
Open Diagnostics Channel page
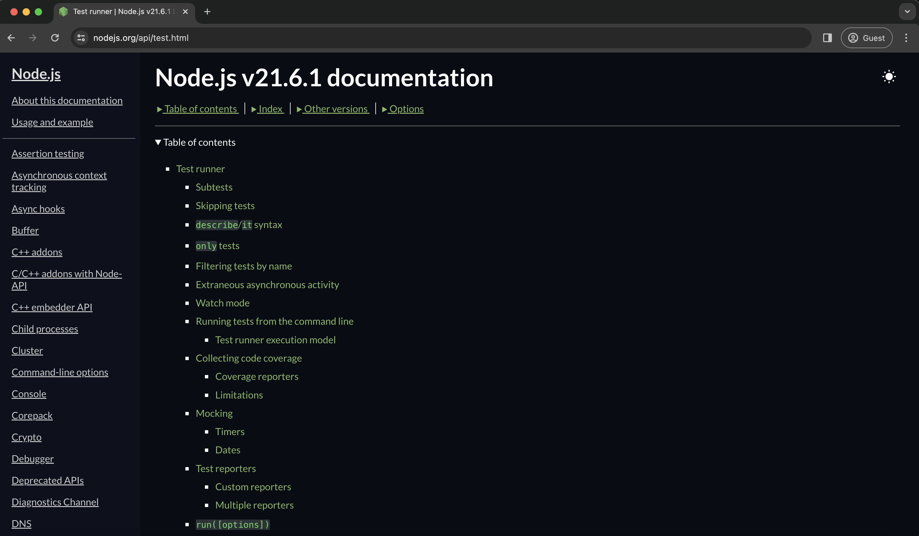point(55,502)
